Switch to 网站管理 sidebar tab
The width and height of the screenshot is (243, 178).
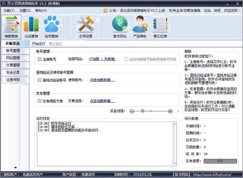pyautogui.click(x=15, y=58)
